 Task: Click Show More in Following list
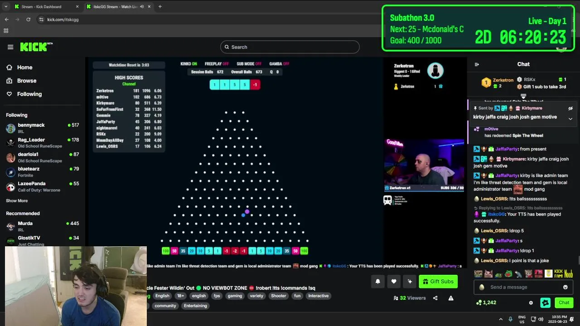17,201
